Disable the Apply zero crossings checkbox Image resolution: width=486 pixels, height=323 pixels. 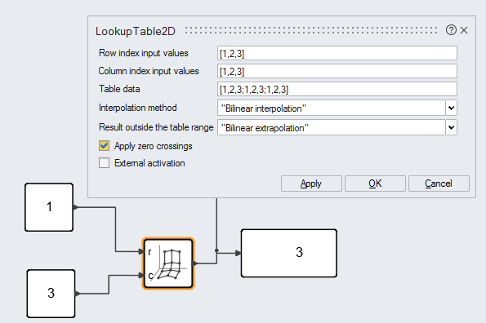(x=105, y=146)
